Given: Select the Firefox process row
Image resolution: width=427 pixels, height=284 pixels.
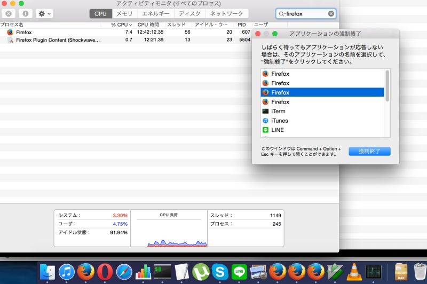Looking at the screenshot, I should 125,32.
